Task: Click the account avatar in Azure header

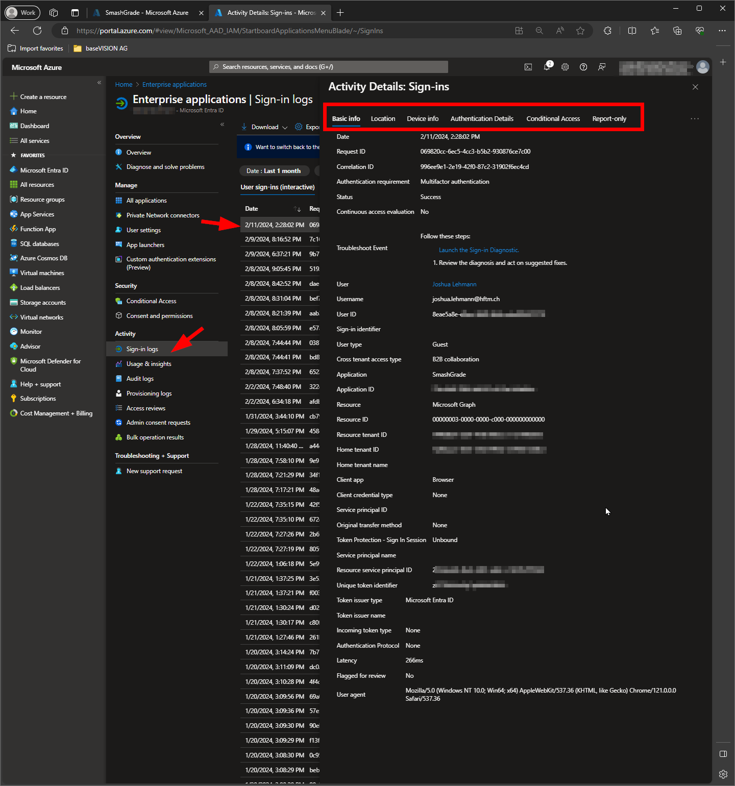Action: pos(703,67)
